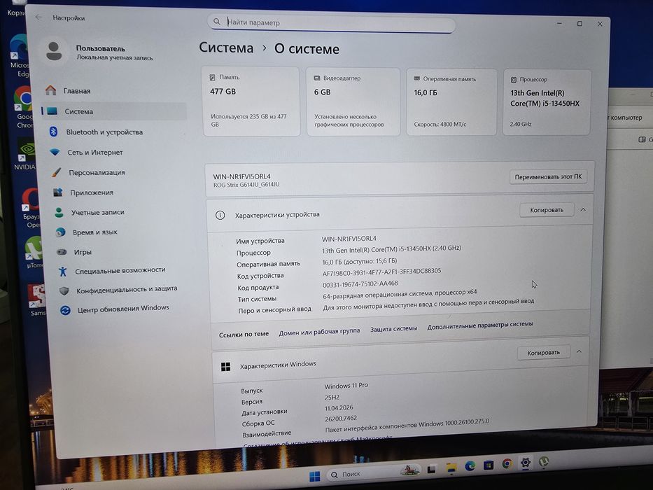Click device name WIN-NR1FVI5ORL4 value
Viewport: 653px width, 490px height.
click(x=349, y=239)
